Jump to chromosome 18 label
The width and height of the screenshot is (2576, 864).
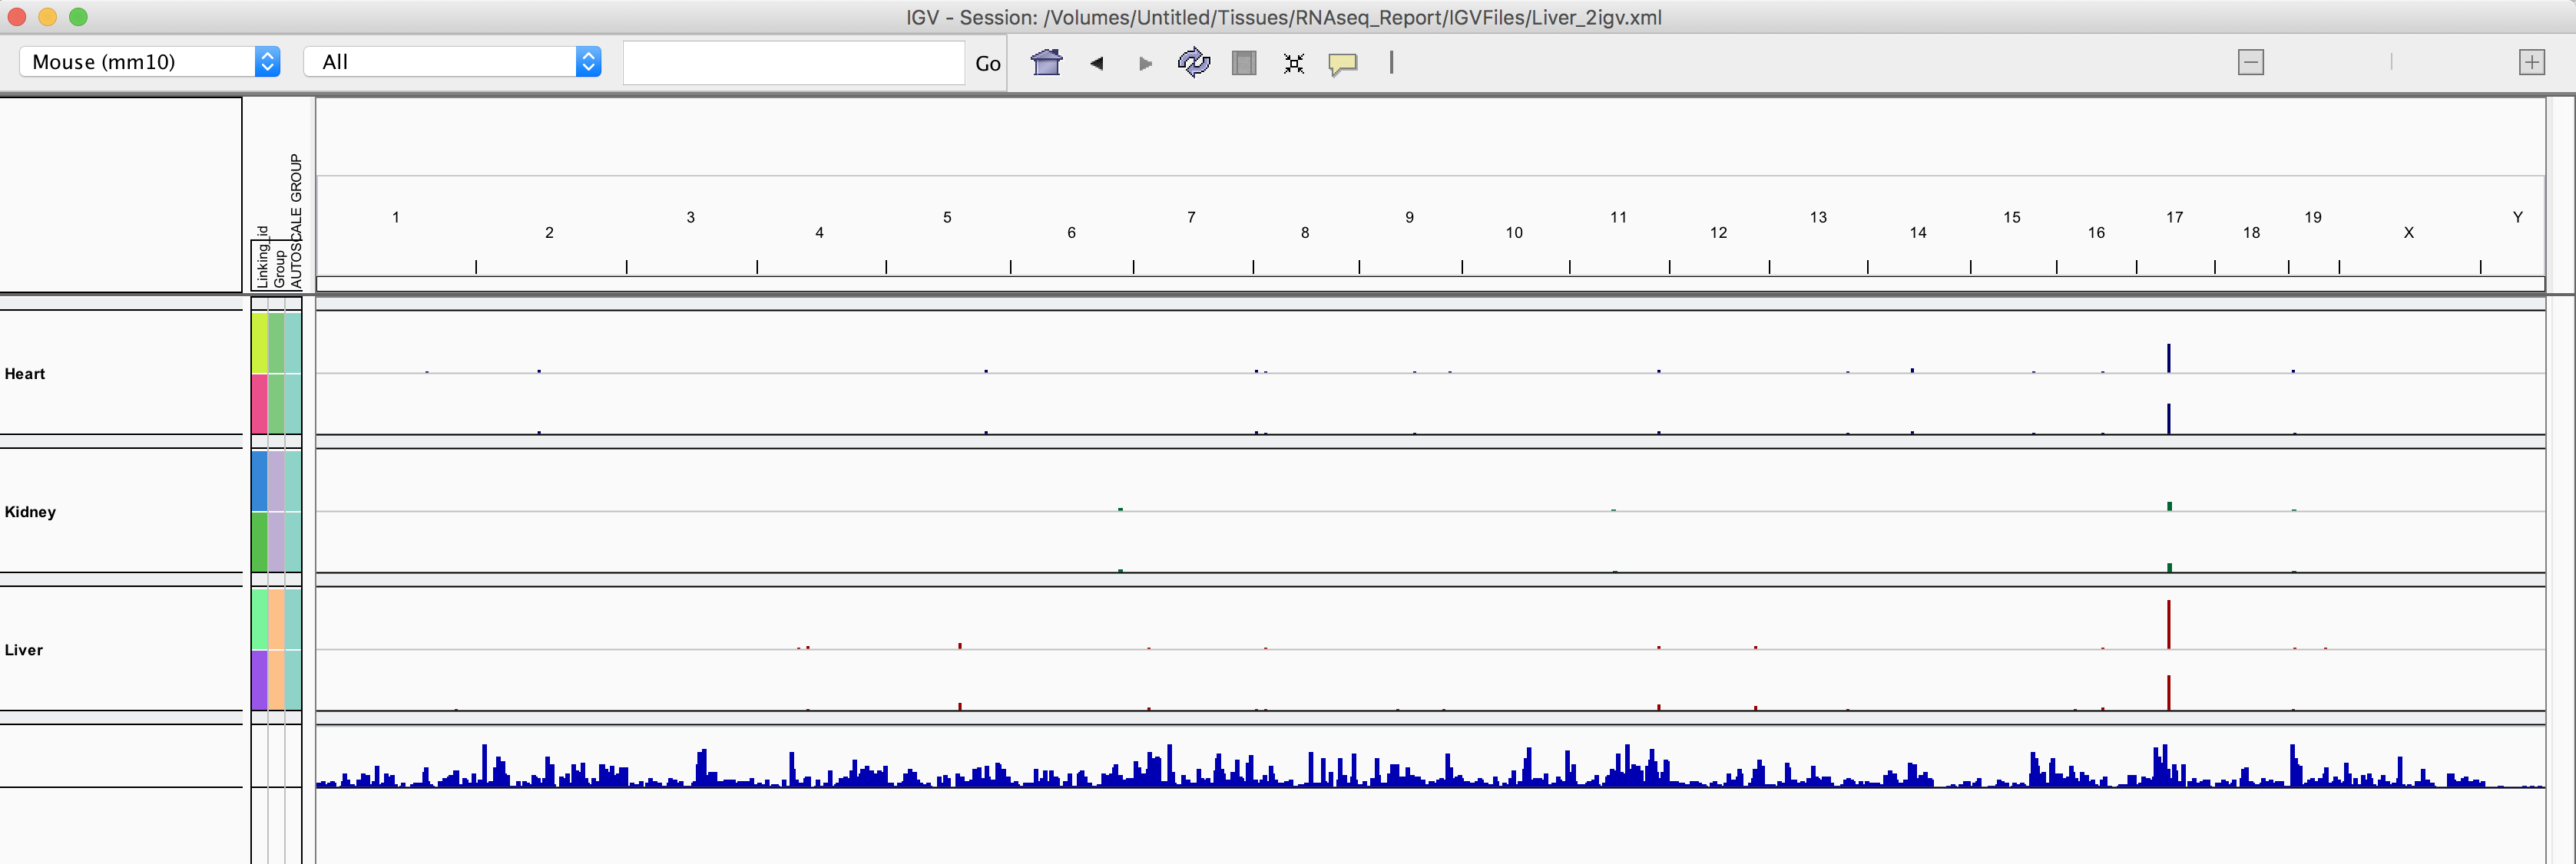click(x=2251, y=232)
